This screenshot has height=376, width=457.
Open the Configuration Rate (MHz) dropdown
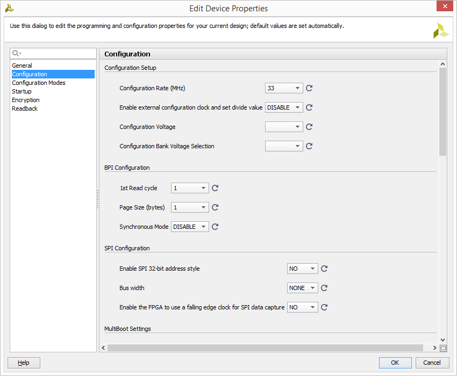pyautogui.click(x=284, y=88)
